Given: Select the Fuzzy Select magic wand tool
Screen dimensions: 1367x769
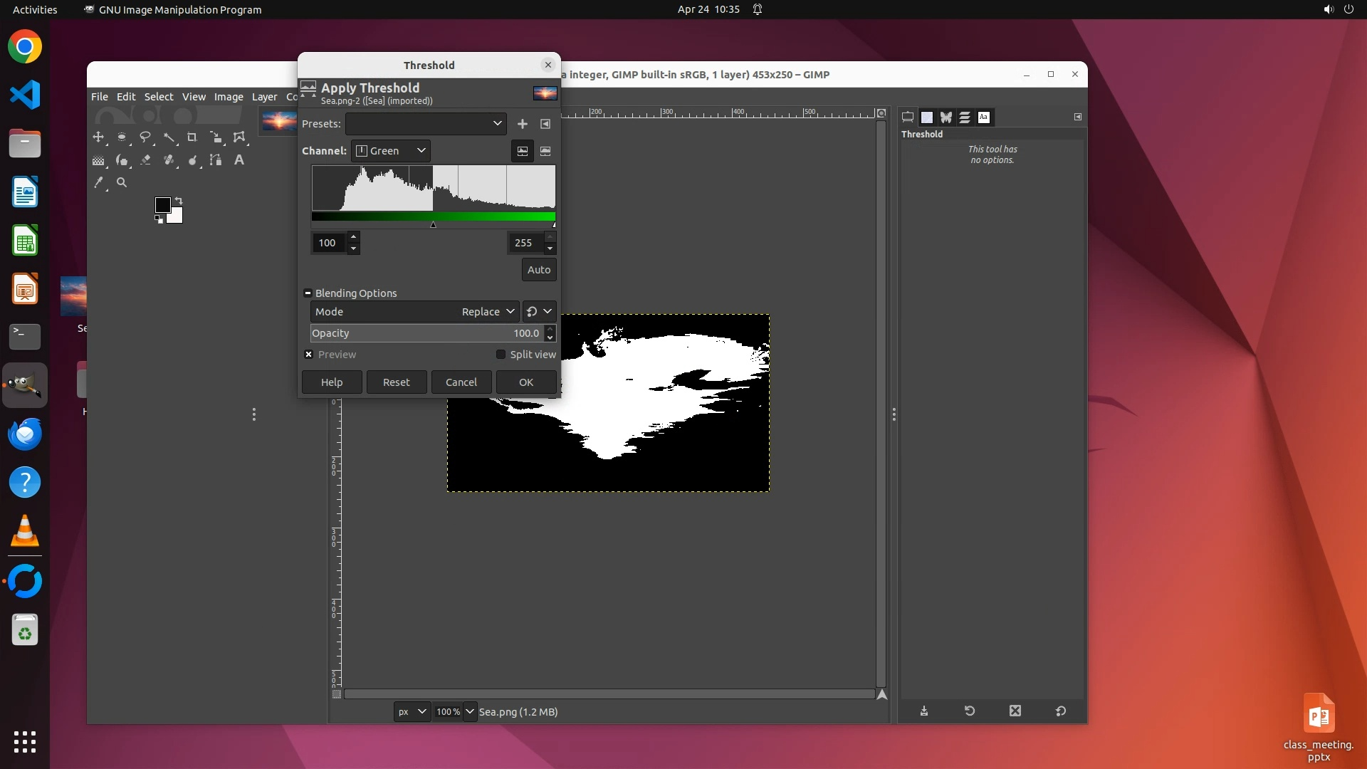Looking at the screenshot, I should [x=169, y=137].
